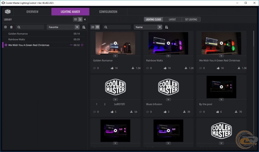Collapse the Library panel with double chevron
The width and height of the screenshot is (259, 152).
(x=85, y=19)
